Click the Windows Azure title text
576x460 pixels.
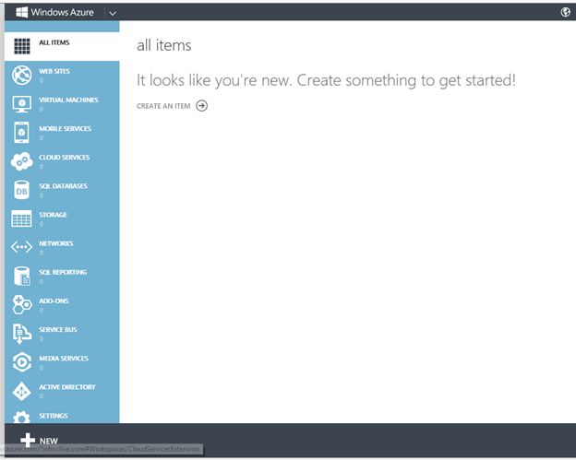62,12
